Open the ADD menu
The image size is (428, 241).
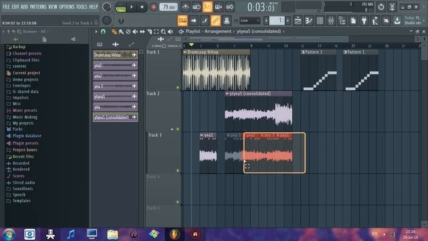(x=24, y=7)
